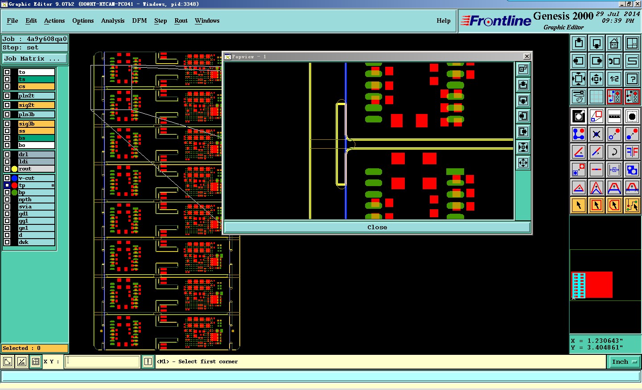Viewport: 642px width, 390px height.
Task: Open the File menu
Action: point(12,20)
